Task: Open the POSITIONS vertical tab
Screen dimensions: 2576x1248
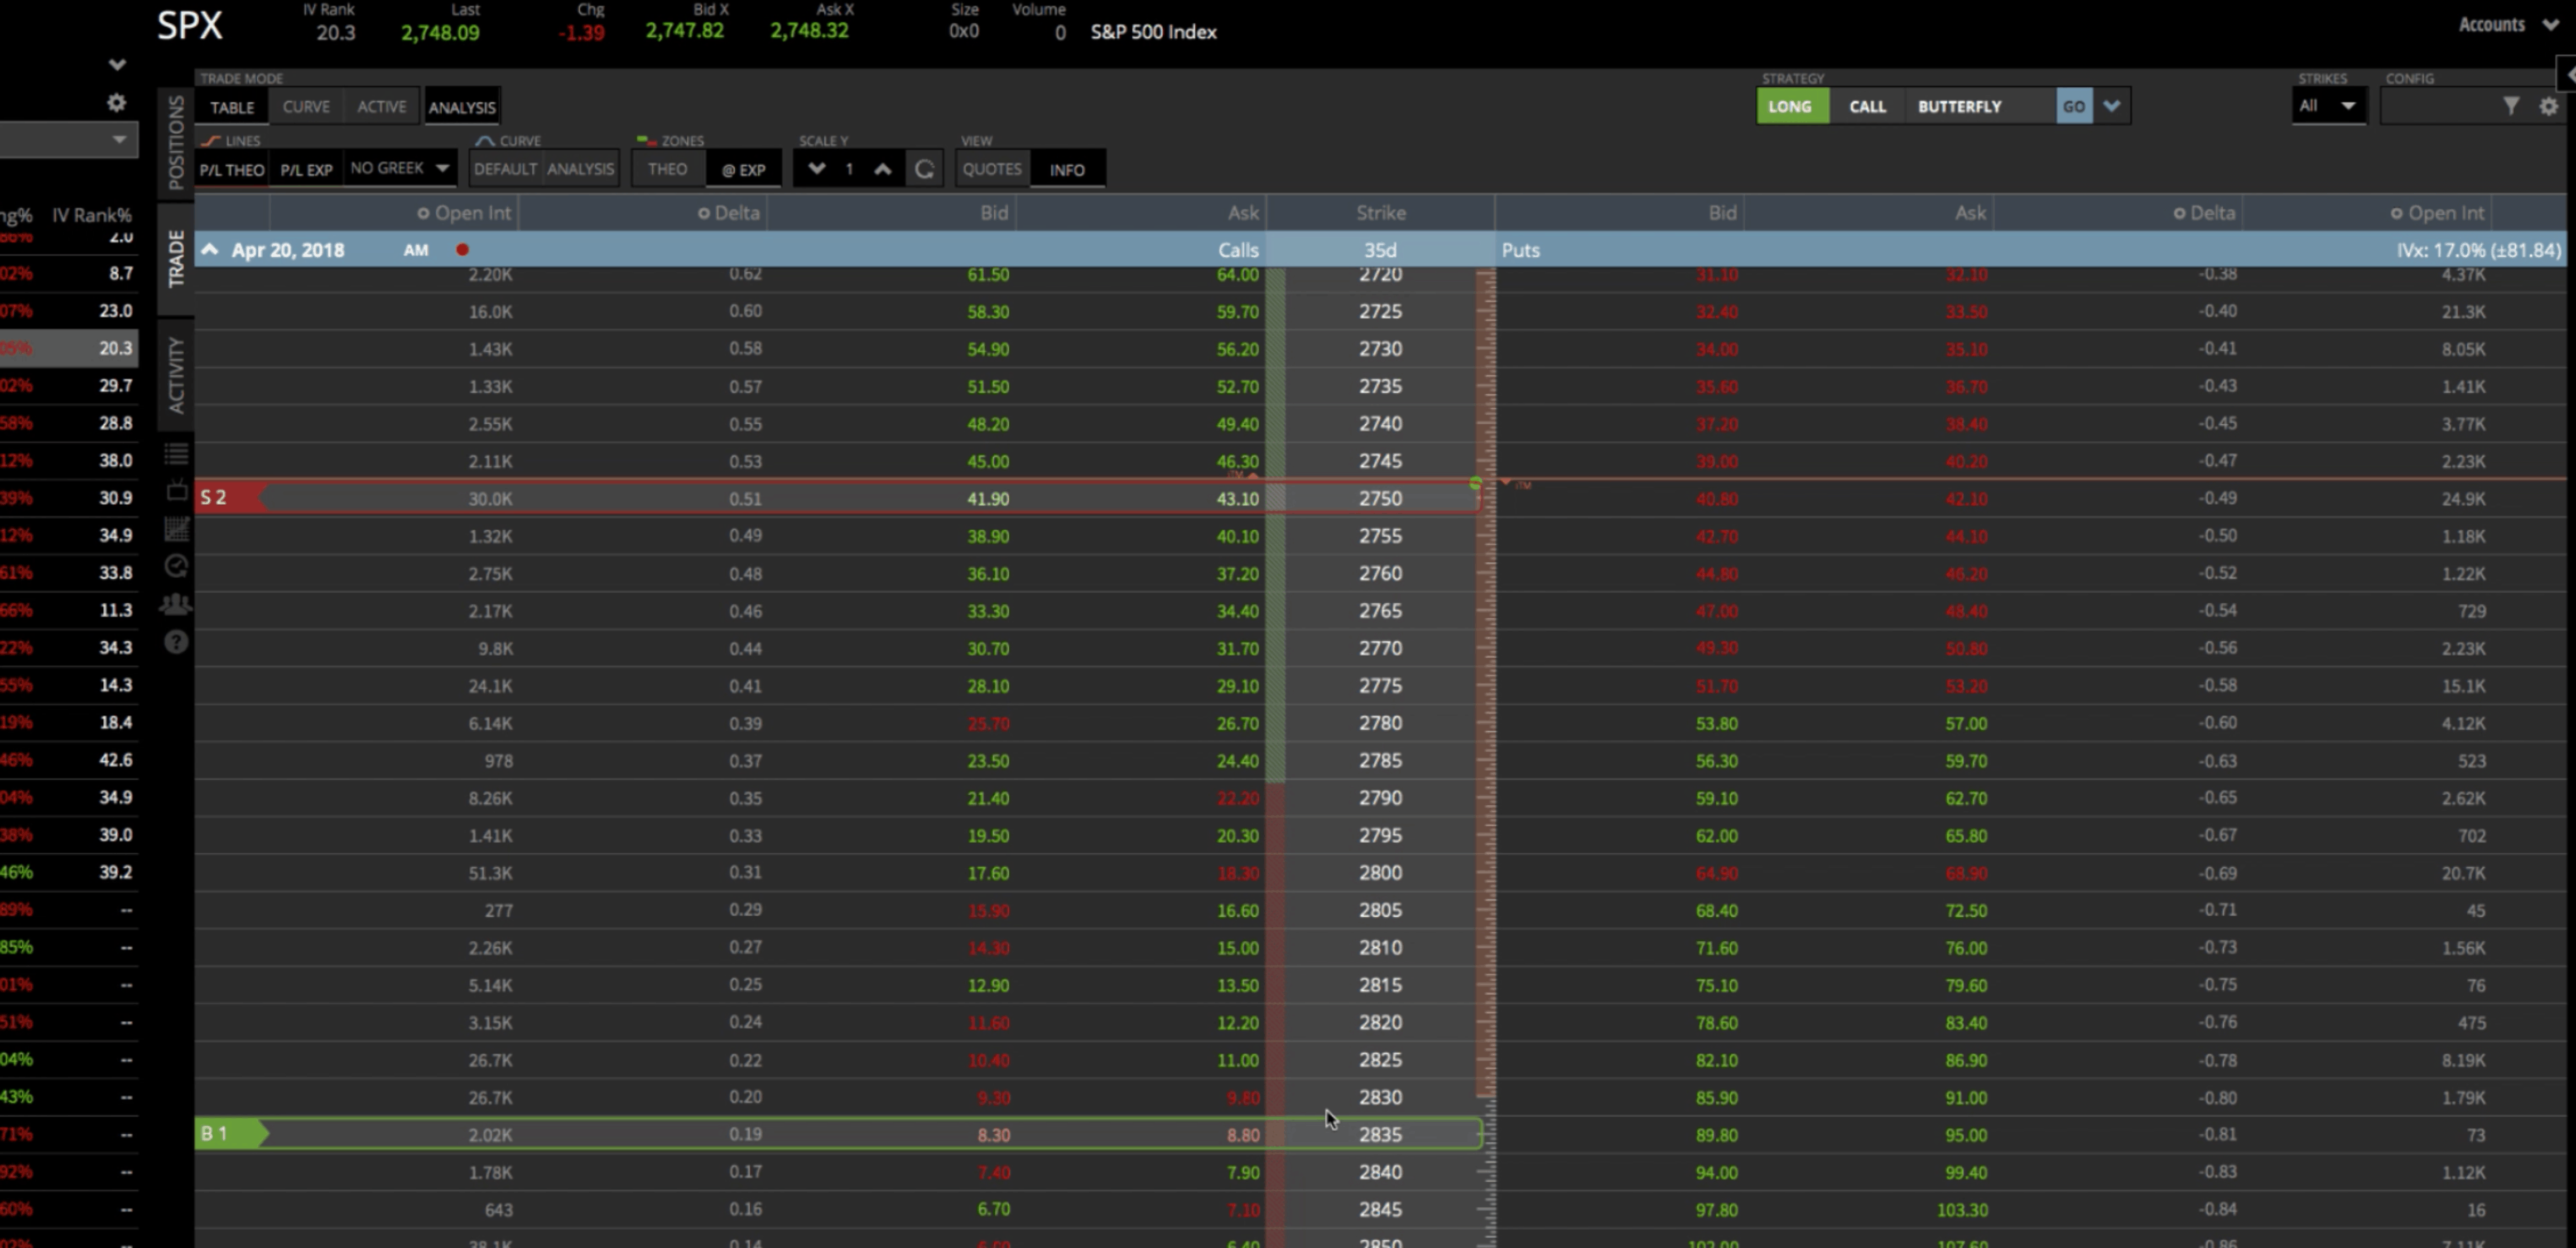Action: click(176, 142)
